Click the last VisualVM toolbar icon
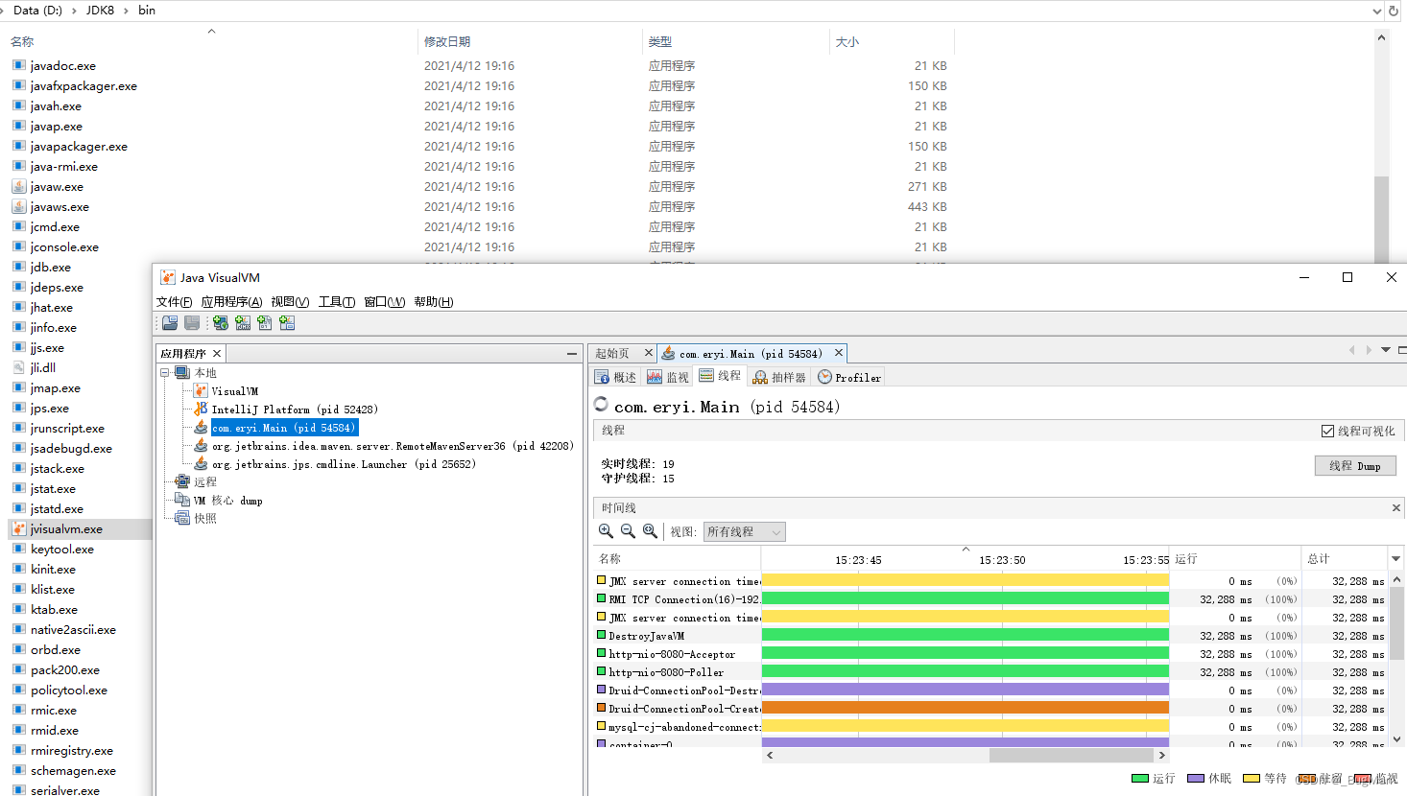 coord(287,323)
